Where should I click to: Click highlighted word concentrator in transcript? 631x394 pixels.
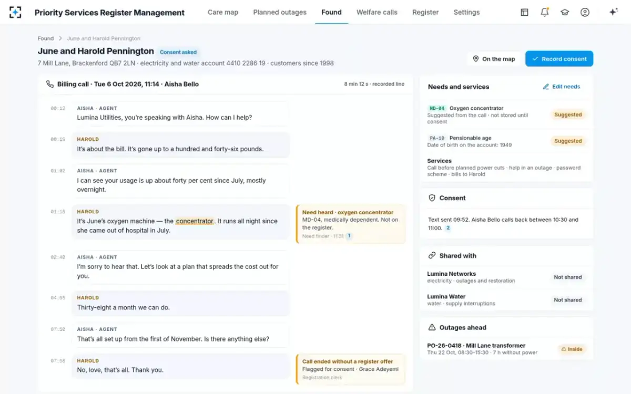195,221
